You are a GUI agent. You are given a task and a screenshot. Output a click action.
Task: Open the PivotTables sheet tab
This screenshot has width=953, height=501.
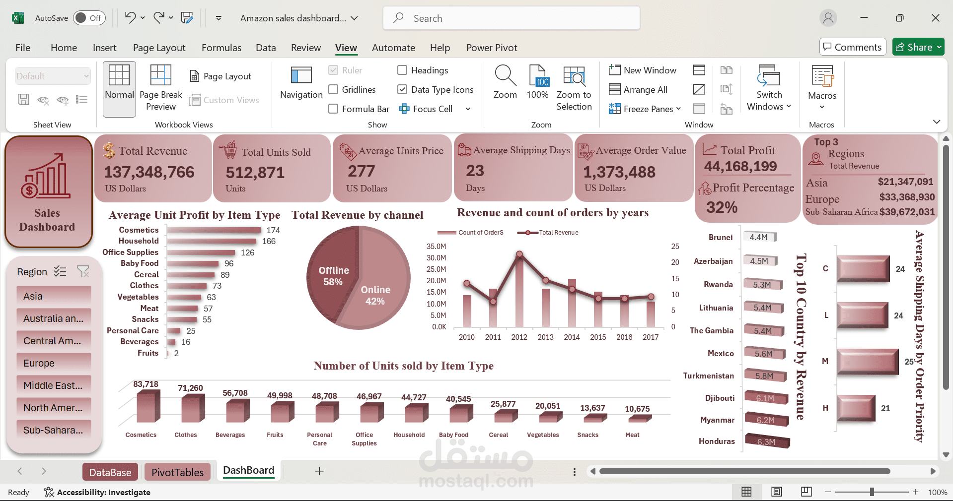pyautogui.click(x=178, y=472)
